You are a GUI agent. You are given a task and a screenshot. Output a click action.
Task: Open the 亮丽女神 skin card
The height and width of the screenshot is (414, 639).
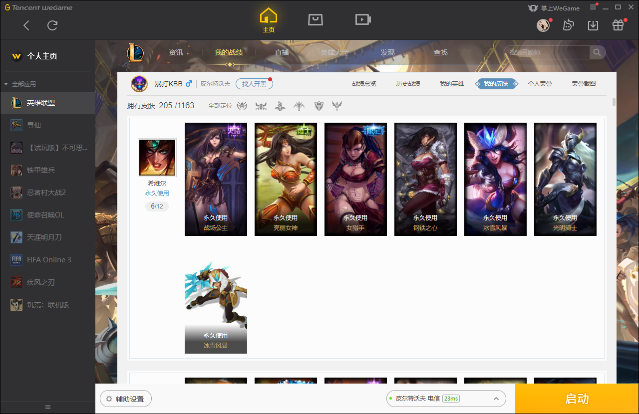point(286,179)
